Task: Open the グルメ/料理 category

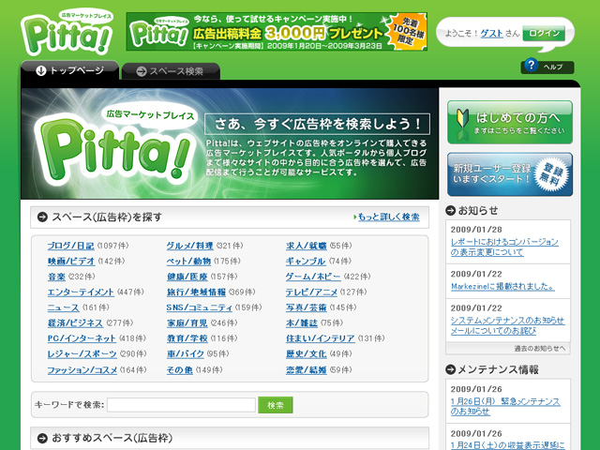Action: tap(189, 246)
